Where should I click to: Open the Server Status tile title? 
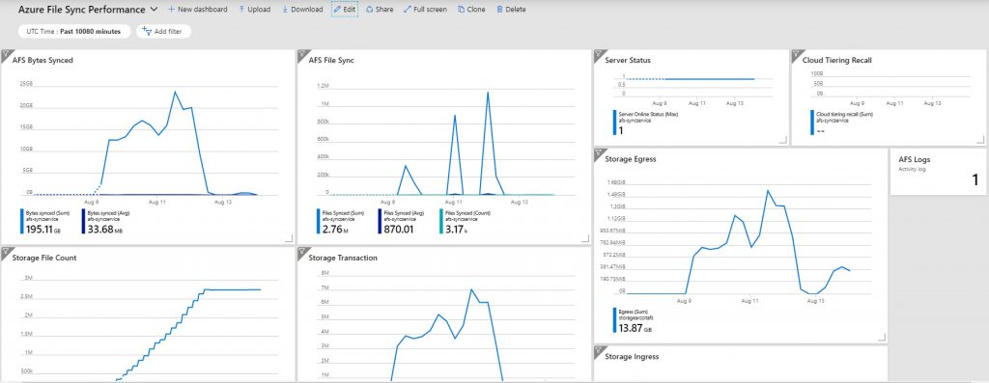(628, 61)
